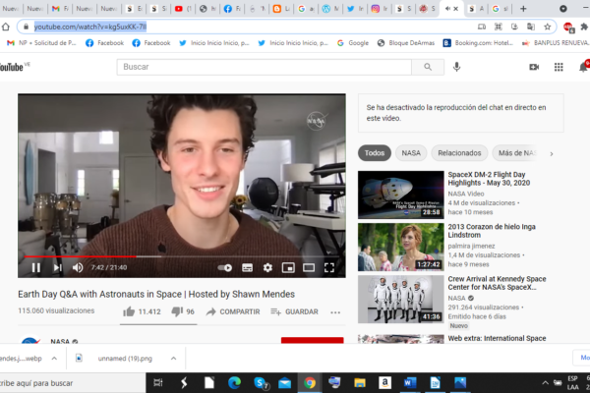Dislike the video with thumbs down
590x393 pixels.
[177, 311]
